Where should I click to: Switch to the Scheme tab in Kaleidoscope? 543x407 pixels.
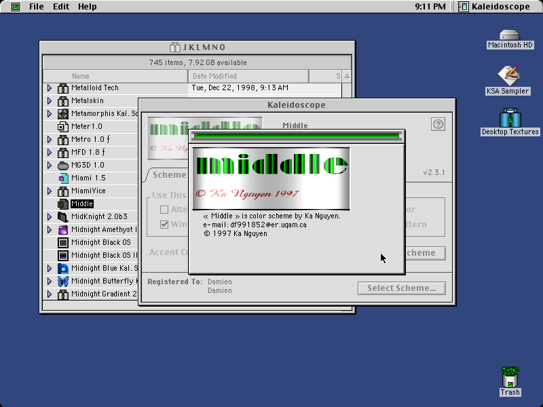tap(169, 175)
